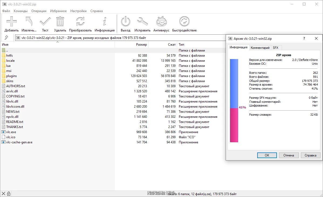Select the THANKS.txt file name
The image size is (323, 197).
pyautogui.click(x=14, y=127)
